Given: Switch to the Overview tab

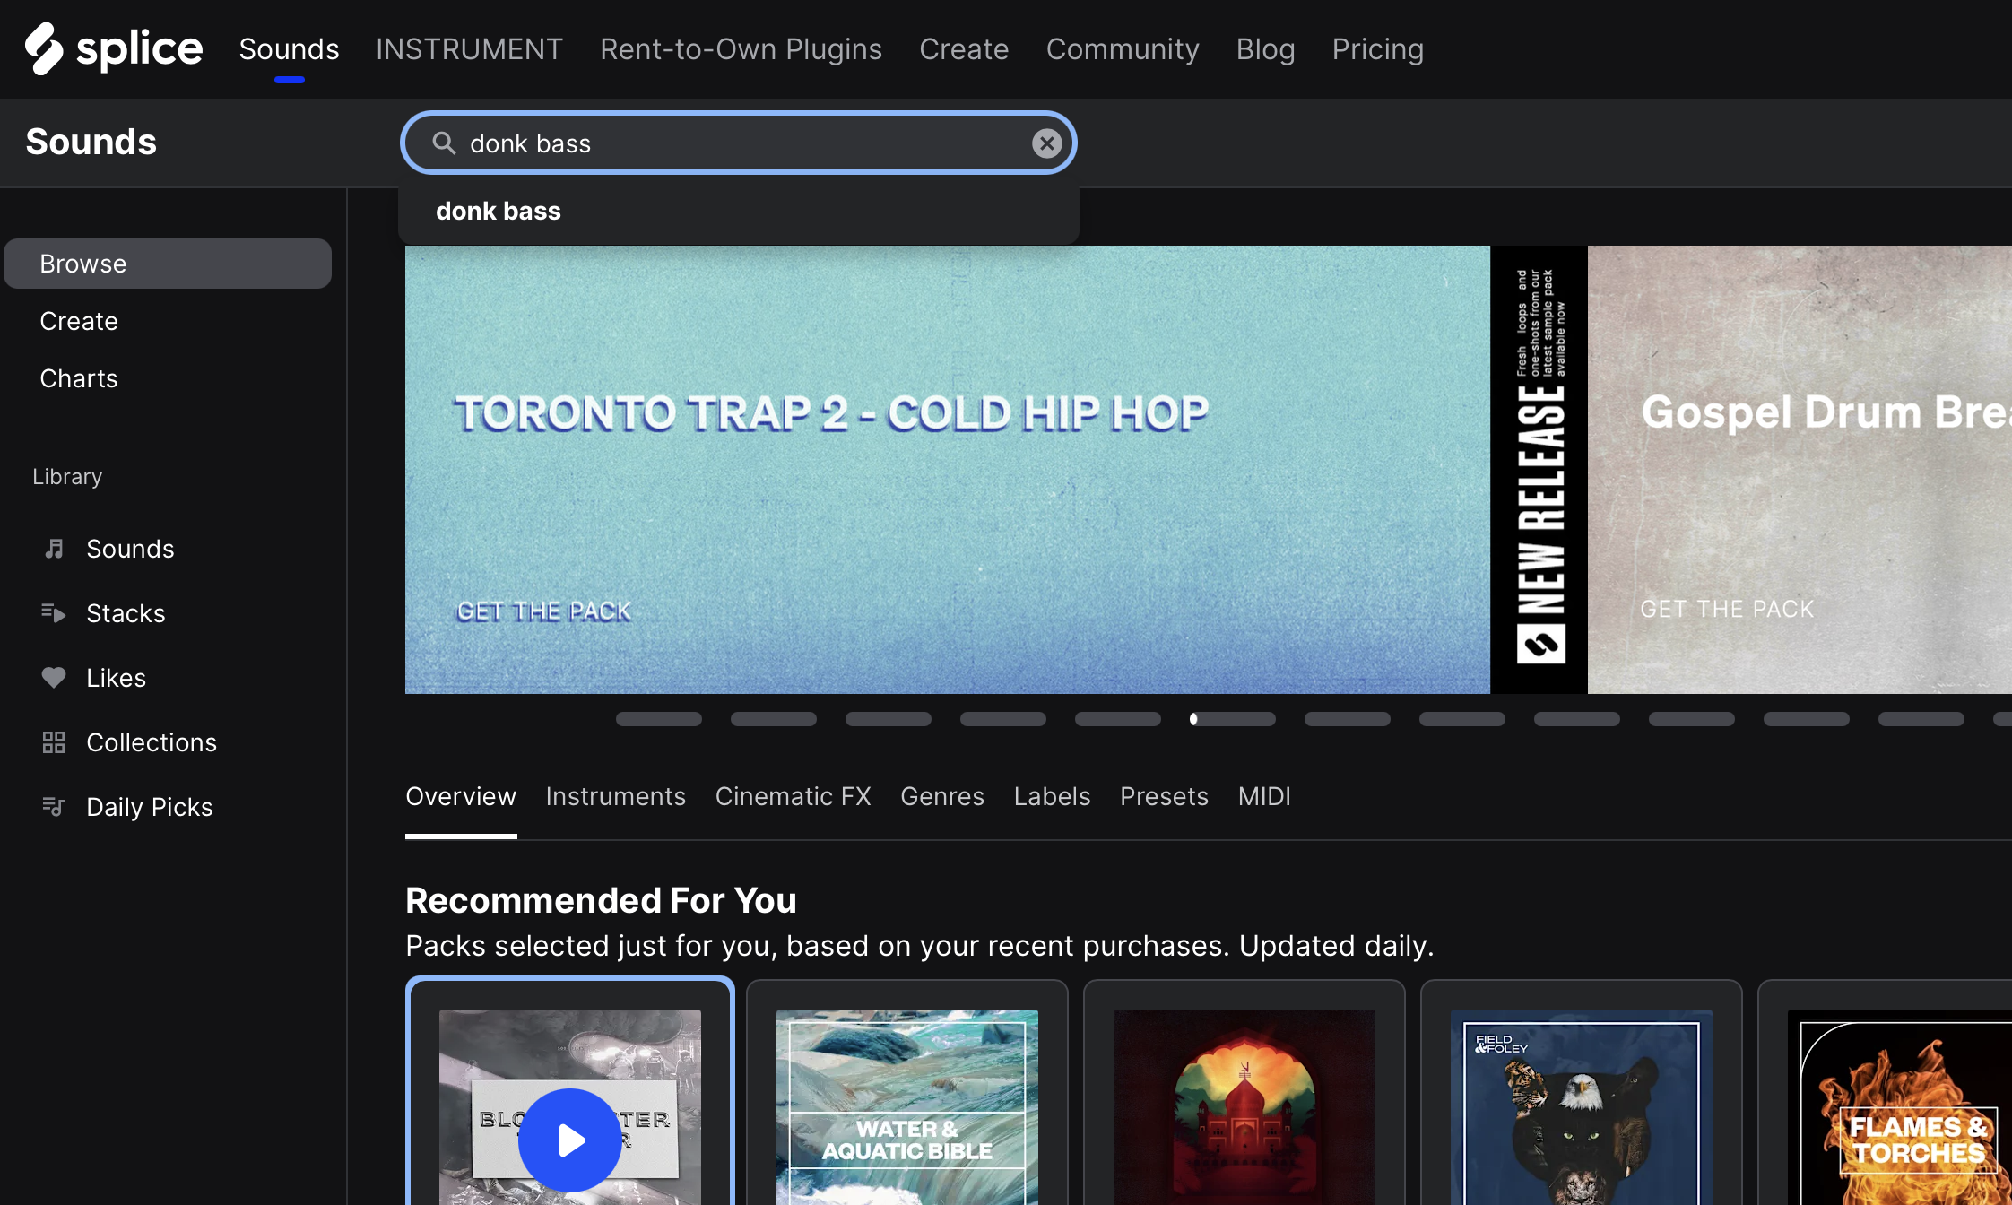Looking at the screenshot, I should (x=461, y=796).
